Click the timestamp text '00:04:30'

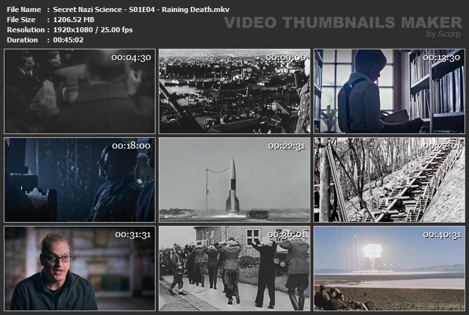click(x=131, y=58)
